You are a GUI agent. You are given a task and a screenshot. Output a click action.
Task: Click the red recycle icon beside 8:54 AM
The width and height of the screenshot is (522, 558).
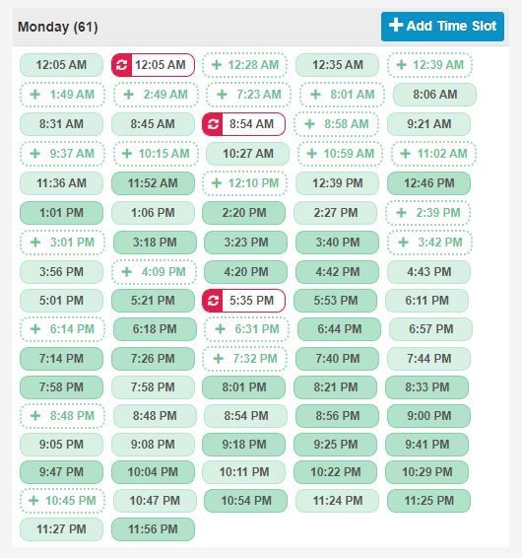click(x=213, y=124)
